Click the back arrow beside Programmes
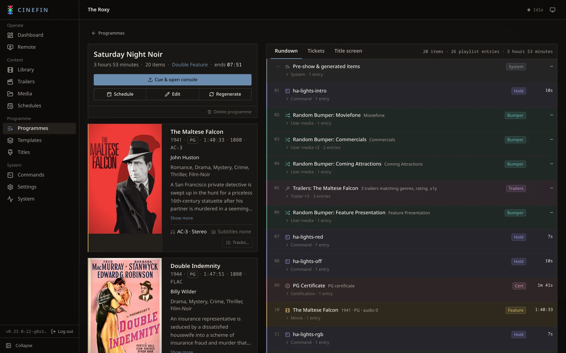Screen dimensions: 566x353 (x=94, y=33)
